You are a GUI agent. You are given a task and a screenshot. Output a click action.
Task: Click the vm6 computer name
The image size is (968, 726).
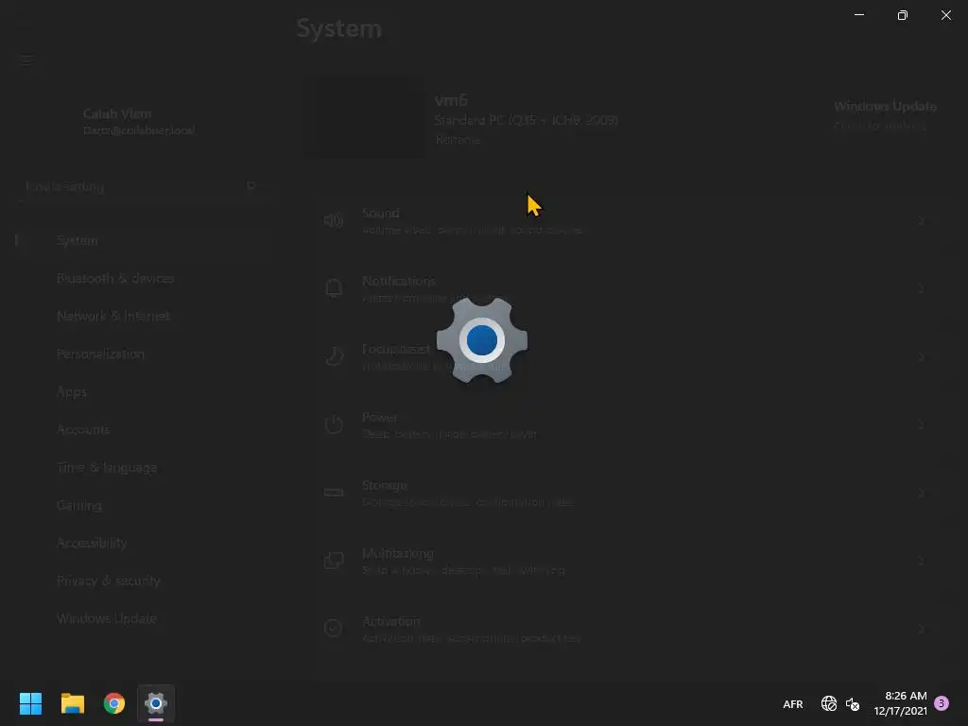tap(451, 99)
